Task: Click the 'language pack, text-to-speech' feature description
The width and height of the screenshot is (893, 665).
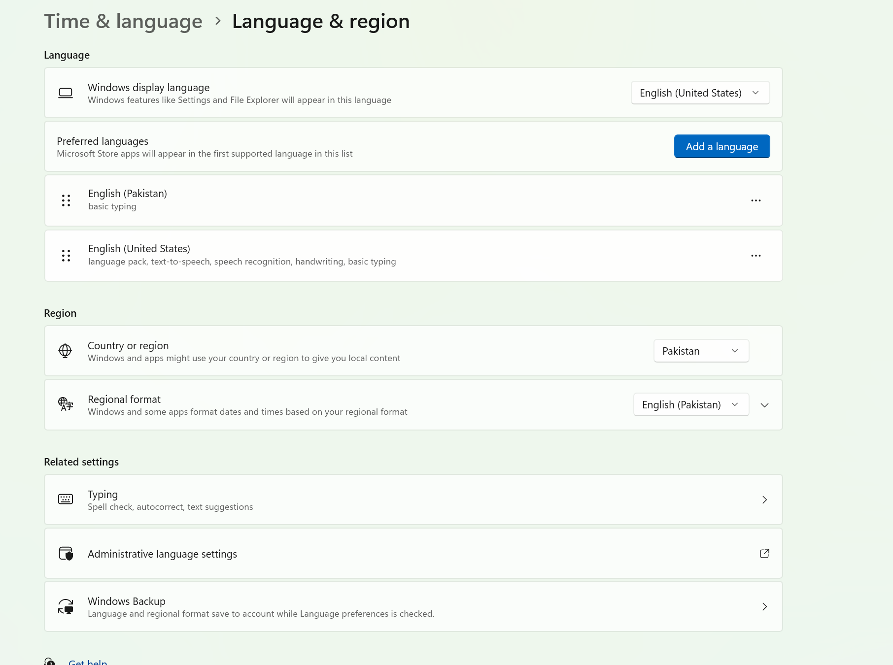Action: [242, 262]
